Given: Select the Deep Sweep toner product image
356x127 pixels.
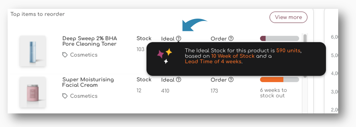Looking at the screenshot, I should click(32, 51).
